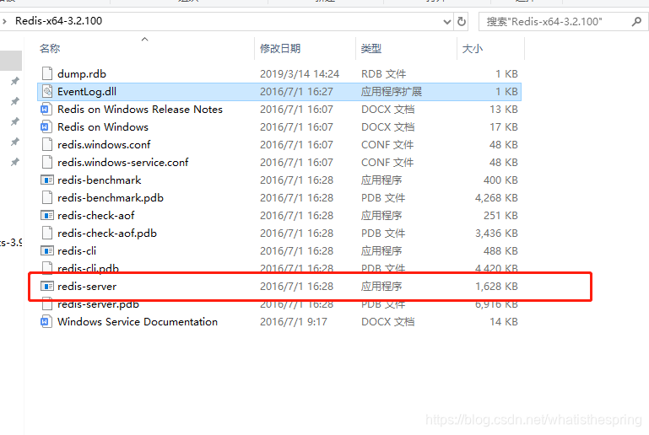Select the redis-benchmark application name

pyautogui.click(x=100, y=180)
